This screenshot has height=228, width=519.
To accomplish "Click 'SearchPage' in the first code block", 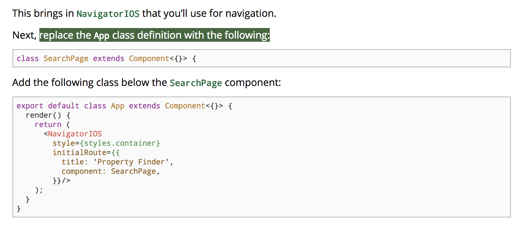I will [66, 59].
